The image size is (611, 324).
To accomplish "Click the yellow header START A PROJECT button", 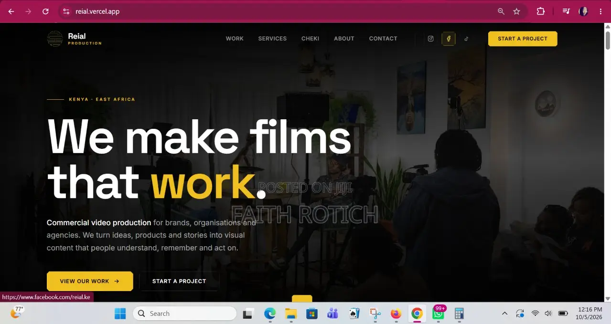I will [x=523, y=39].
